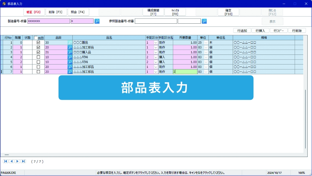Expand 単位 dropdown in row 7
312x176 pixels.
(206, 72)
